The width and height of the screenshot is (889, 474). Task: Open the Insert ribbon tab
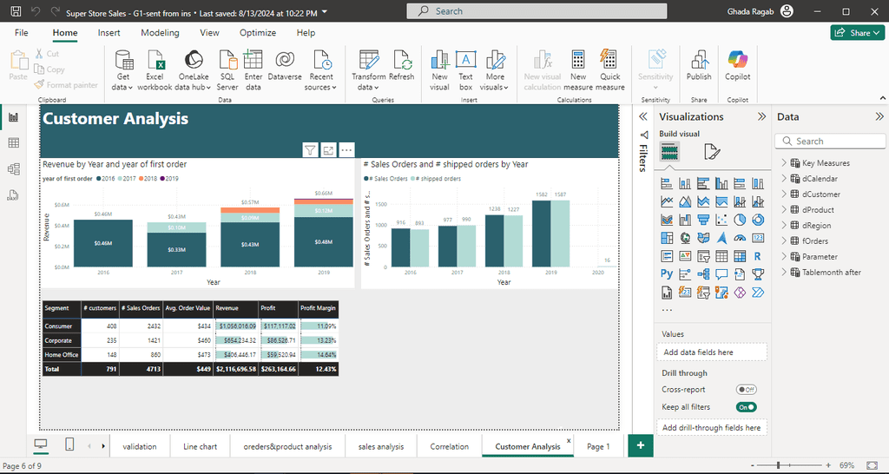[109, 33]
